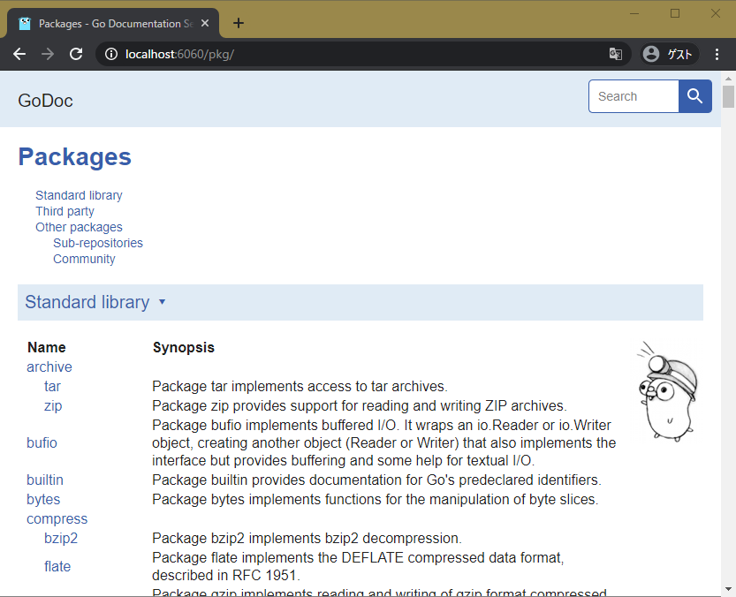Click the Go gopher mascot image
Image resolution: width=736 pixels, height=597 pixels.
pos(667,389)
